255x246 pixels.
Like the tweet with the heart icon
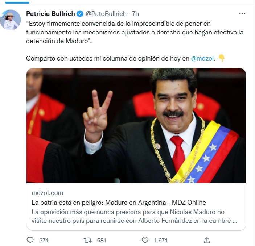pyautogui.click(x=145, y=240)
